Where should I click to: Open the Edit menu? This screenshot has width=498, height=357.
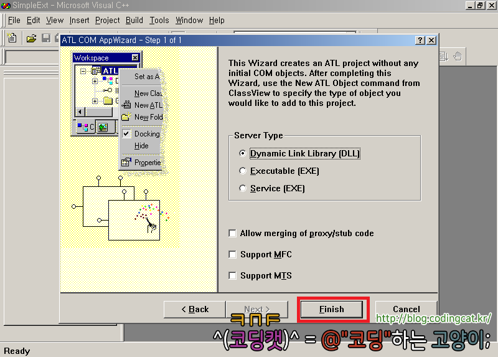point(34,21)
